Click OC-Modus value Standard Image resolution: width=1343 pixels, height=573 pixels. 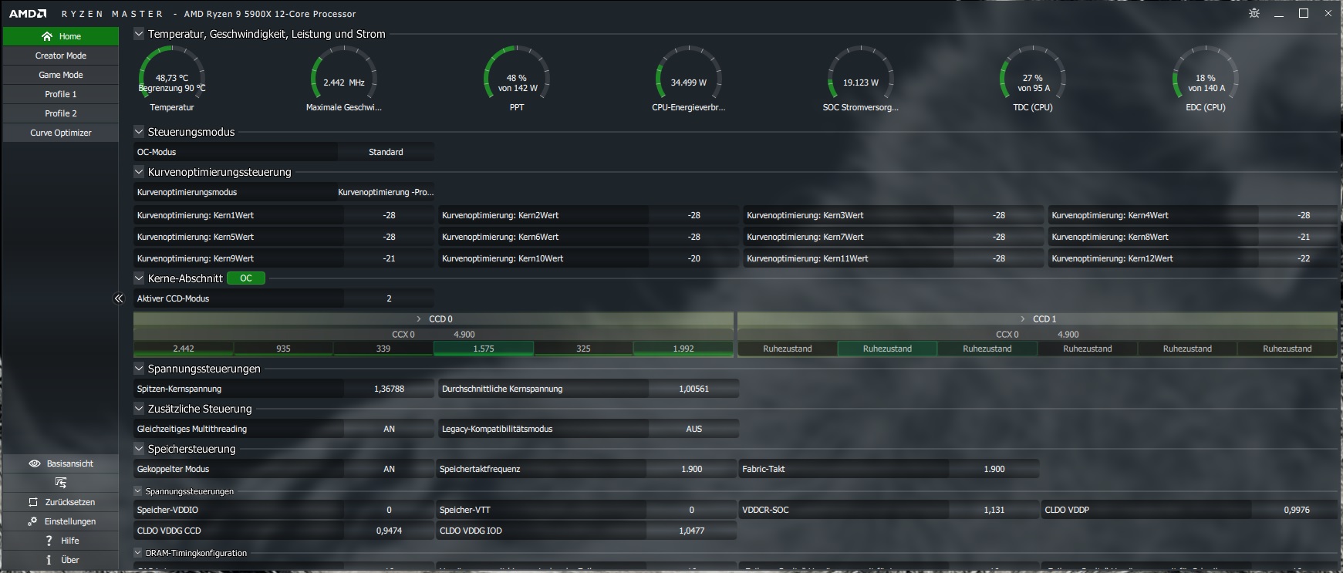tap(386, 152)
